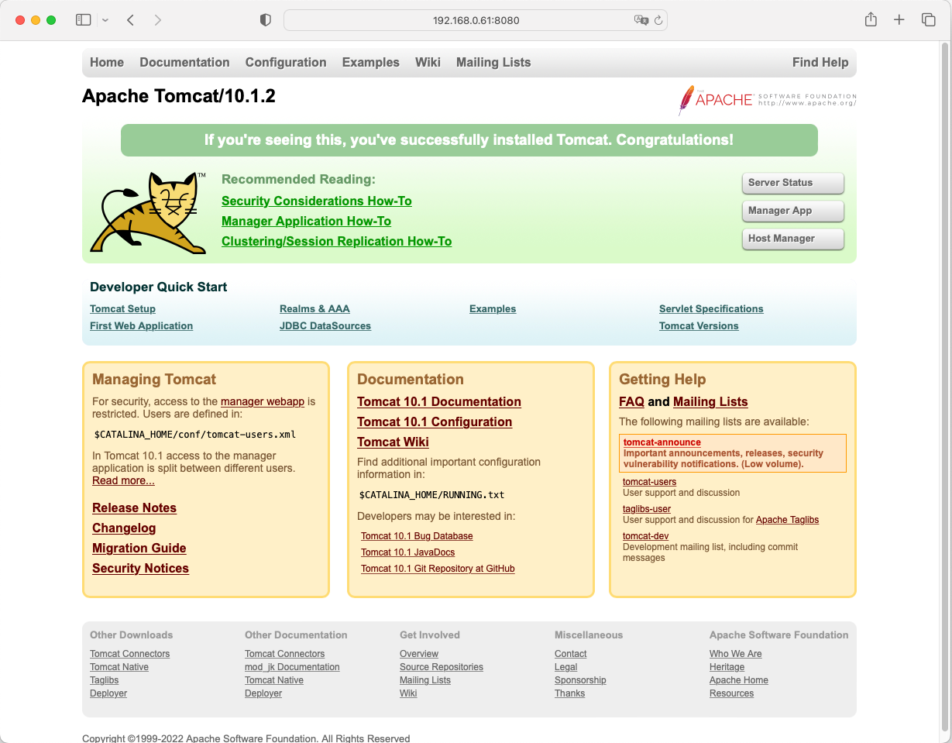The width and height of the screenshot is (952, 743).
Task: Open Tomcat 10.1 Git Repository at GitHub
Action: click(438, 569)
